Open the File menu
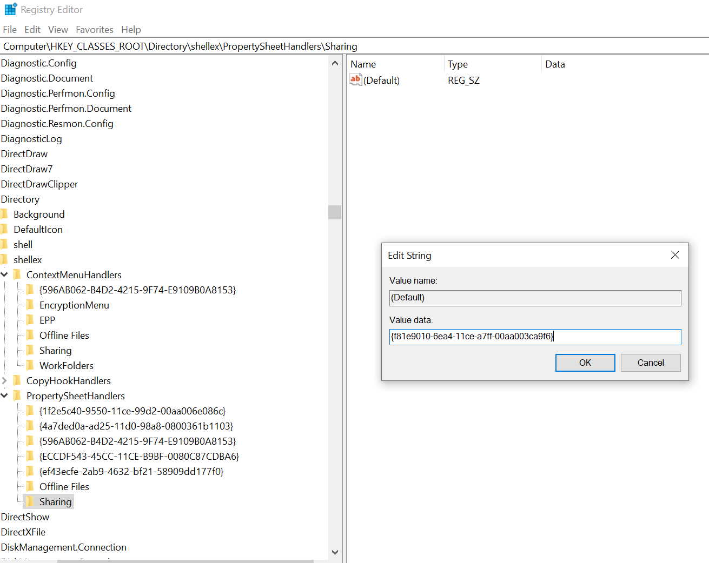 pyautogui.click(x=10, y=30)
